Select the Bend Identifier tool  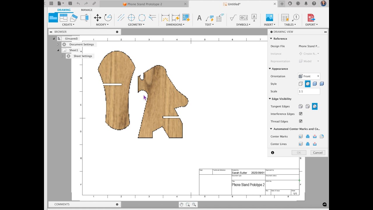220,18
